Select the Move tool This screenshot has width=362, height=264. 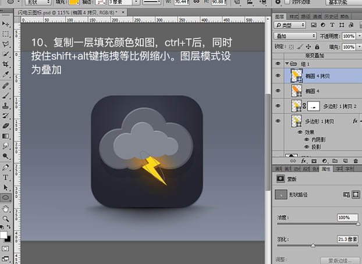coord(6,24)
